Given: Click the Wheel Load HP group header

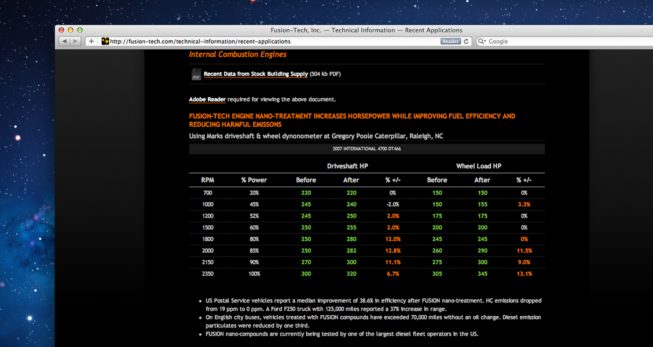Looking at the screenshot, I should tap(478, 166).
